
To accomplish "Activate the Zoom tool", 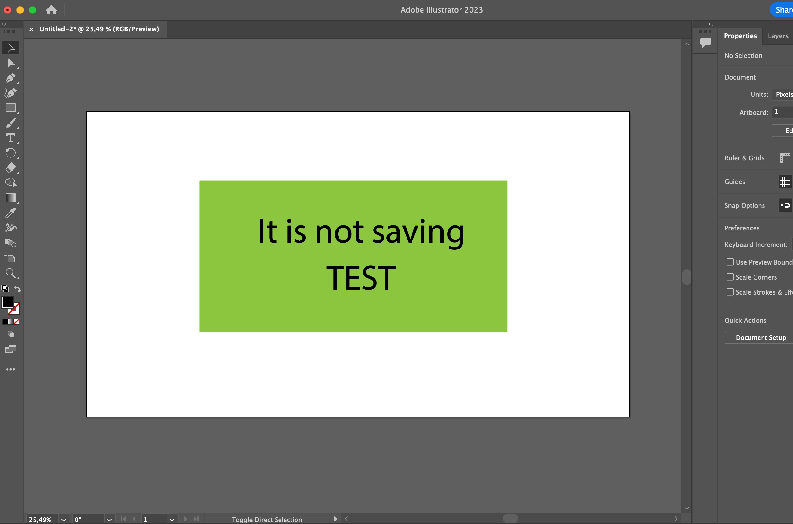I will point(10,273).
